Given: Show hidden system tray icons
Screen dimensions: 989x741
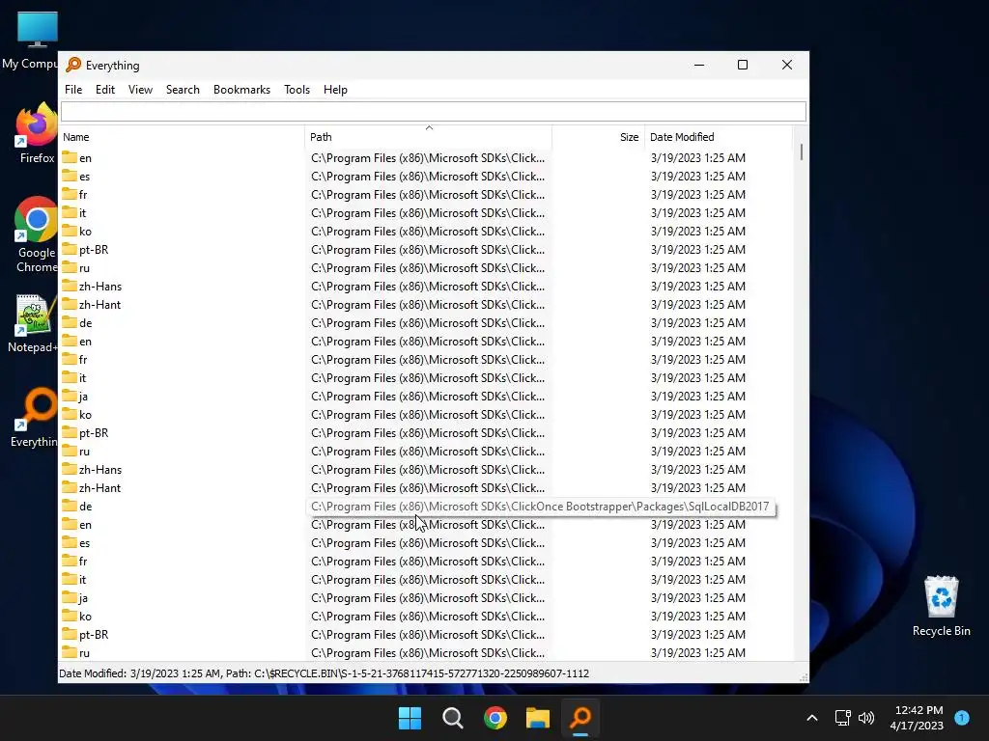Looking at the screenshot, I should (811, 718).
